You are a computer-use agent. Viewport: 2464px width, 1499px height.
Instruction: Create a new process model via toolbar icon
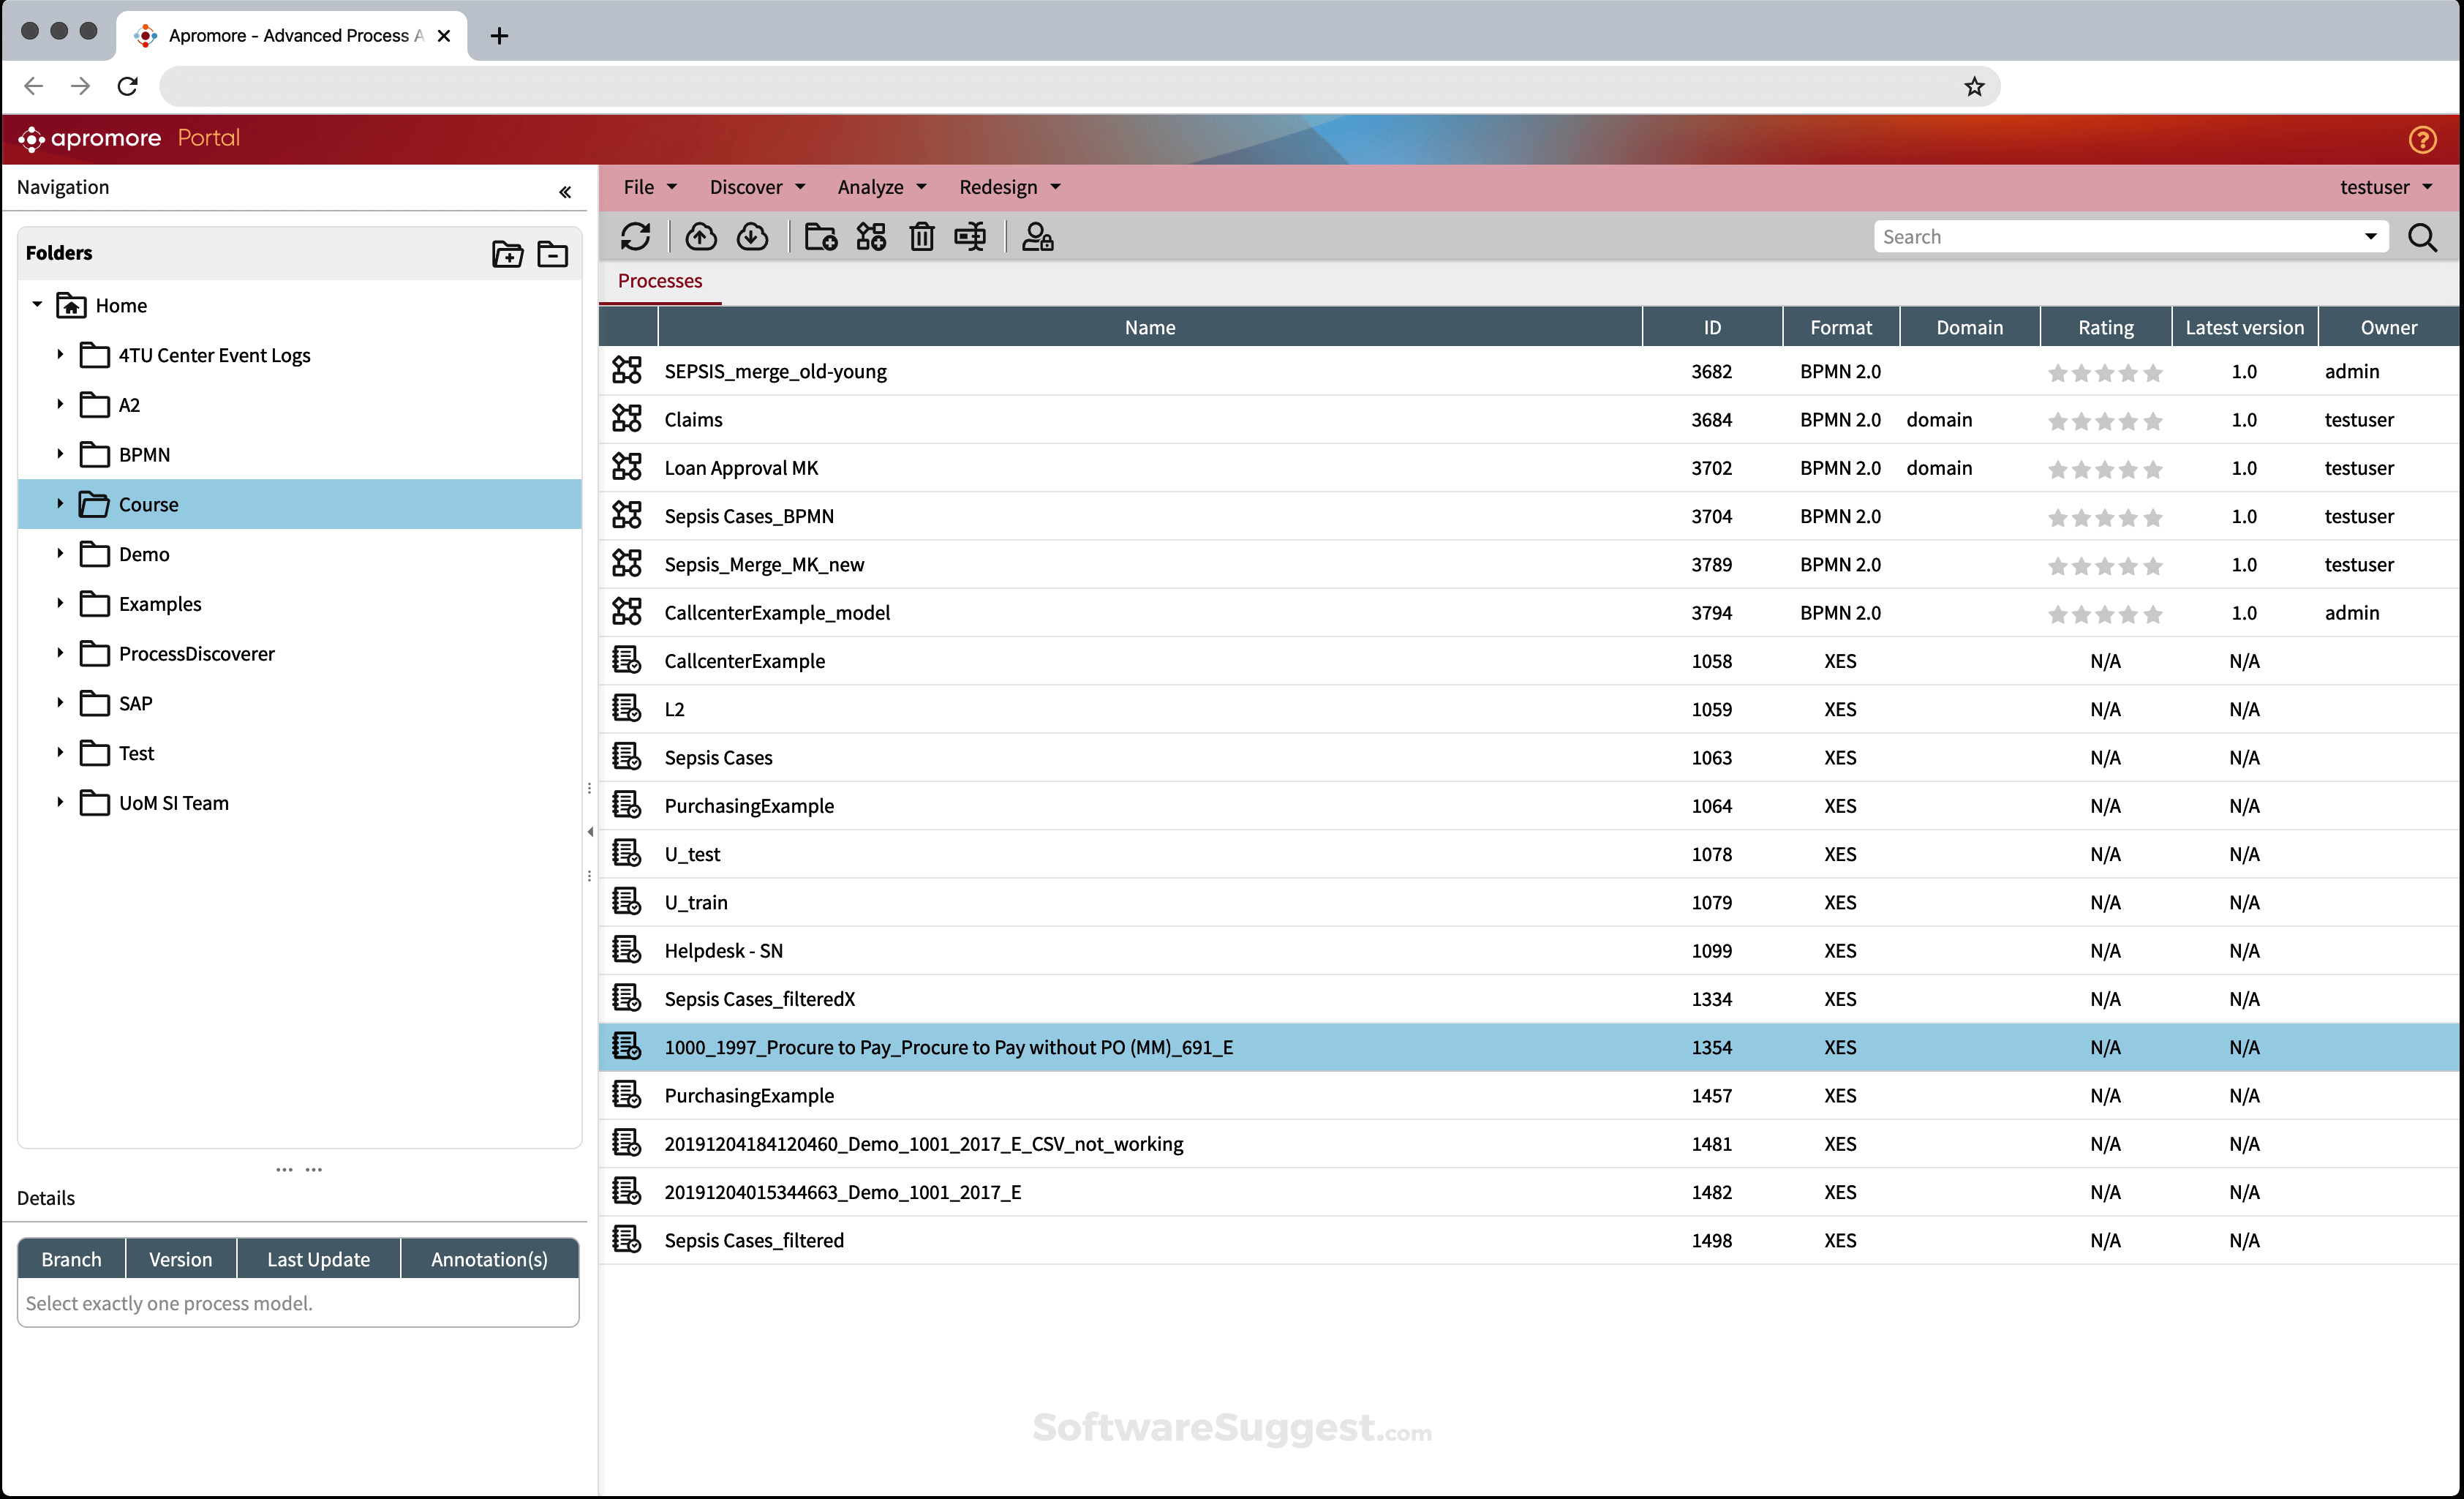coord(870,237)
